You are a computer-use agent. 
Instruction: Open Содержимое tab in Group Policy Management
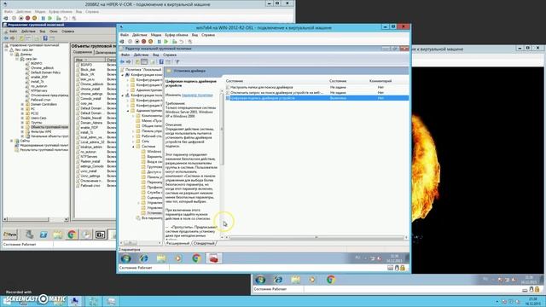click(83, 52)
